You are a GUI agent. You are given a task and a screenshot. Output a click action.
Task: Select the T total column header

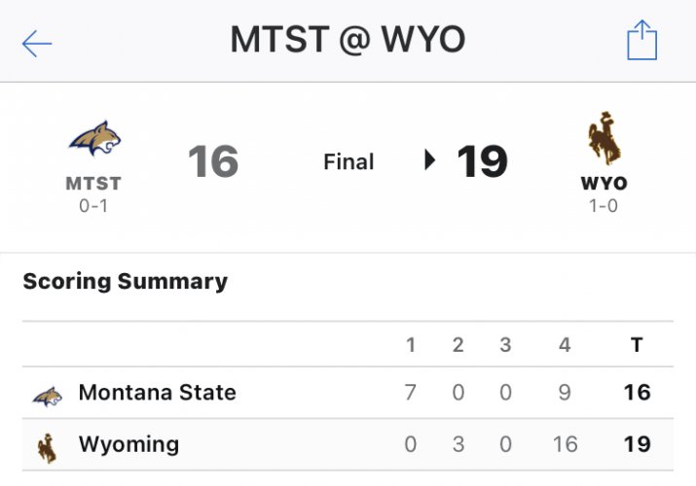coord(637,345)
